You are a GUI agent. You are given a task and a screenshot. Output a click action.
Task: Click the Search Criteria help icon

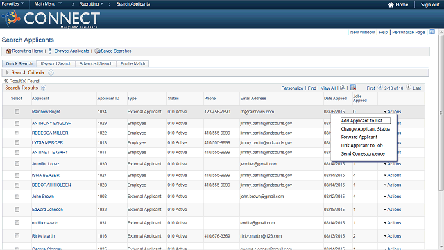tap(51, 72)
